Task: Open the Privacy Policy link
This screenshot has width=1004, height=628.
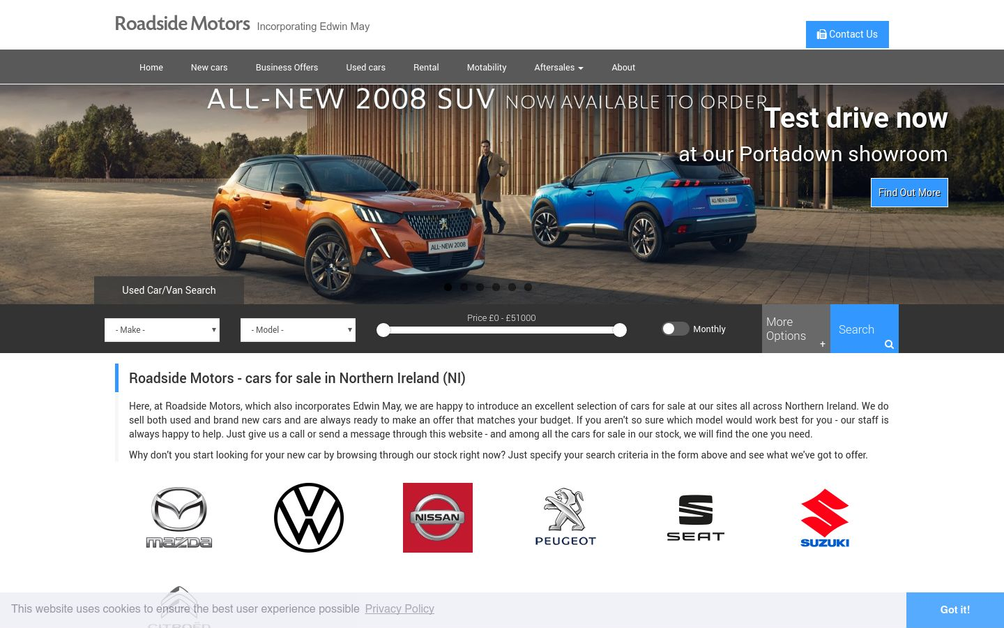Action: click(400, 608)
